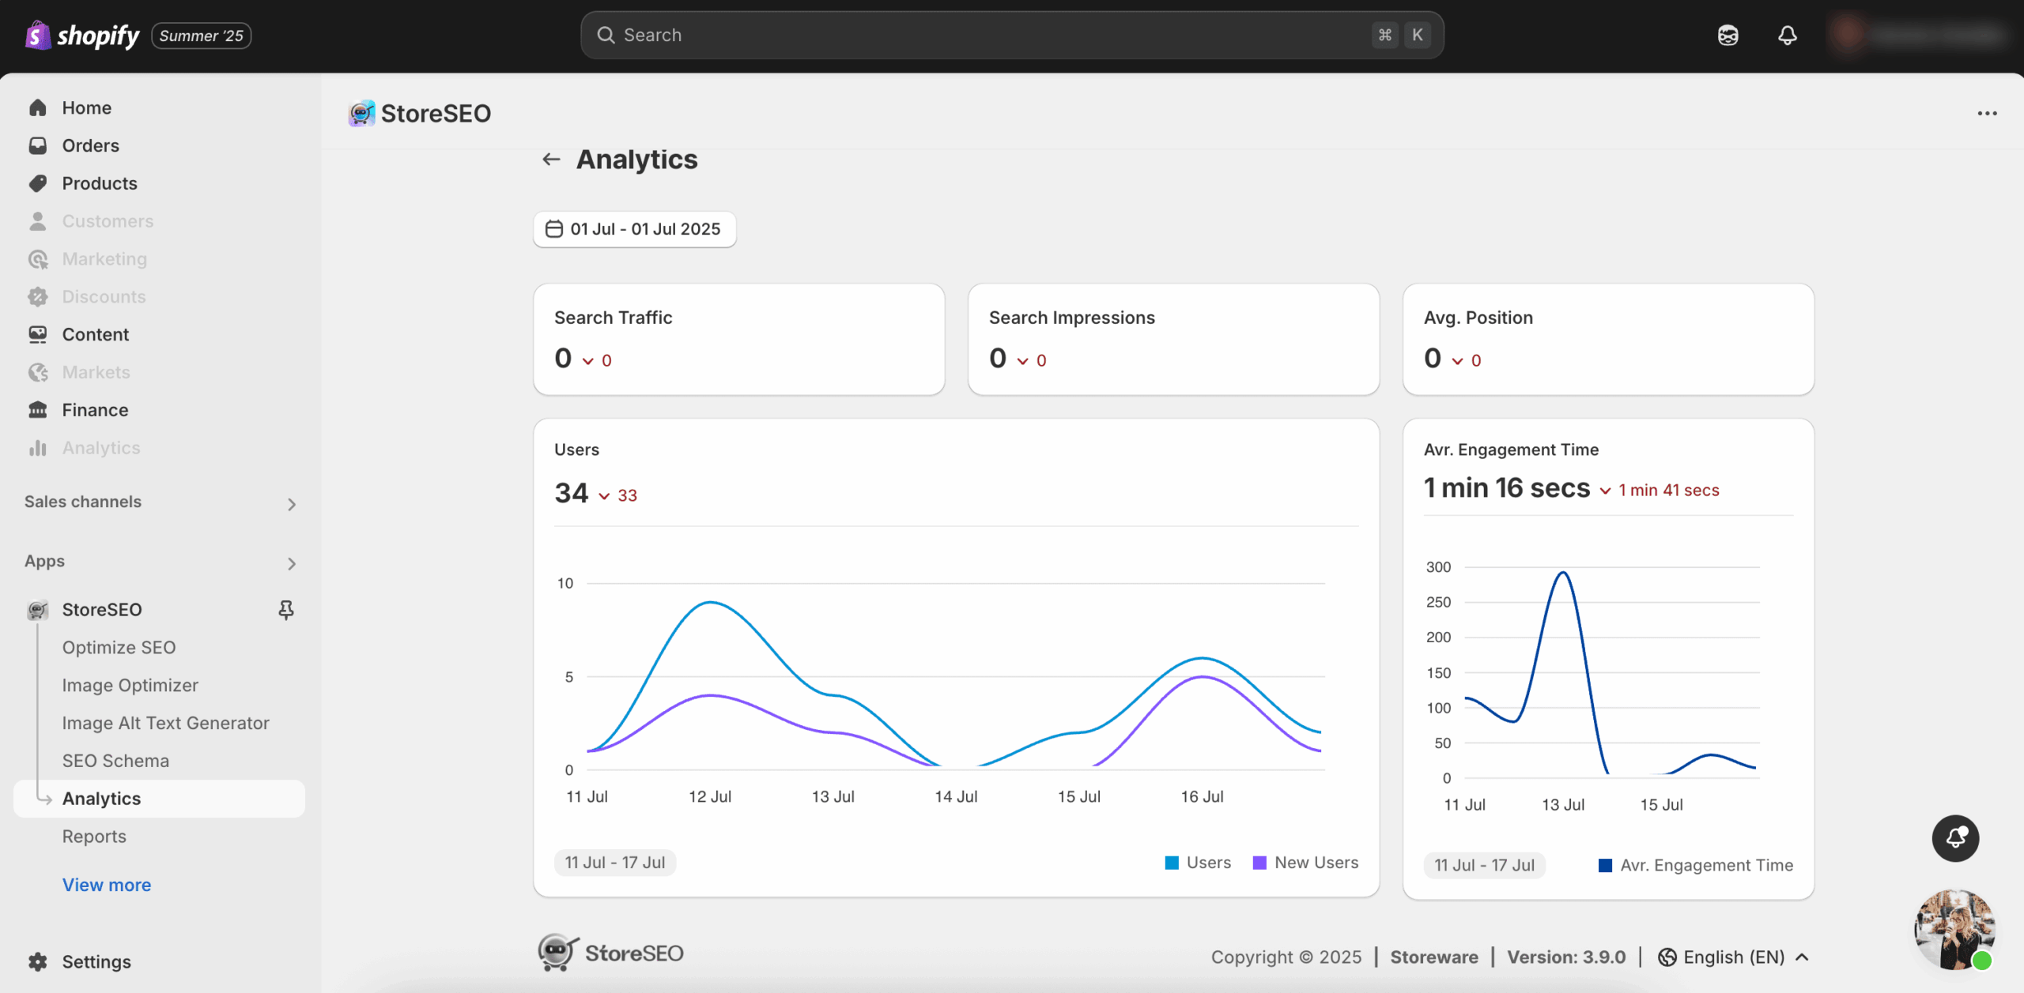Click the calendar icon in date button
Viewport: 2024px width, 993px height.
coord(554,229)
